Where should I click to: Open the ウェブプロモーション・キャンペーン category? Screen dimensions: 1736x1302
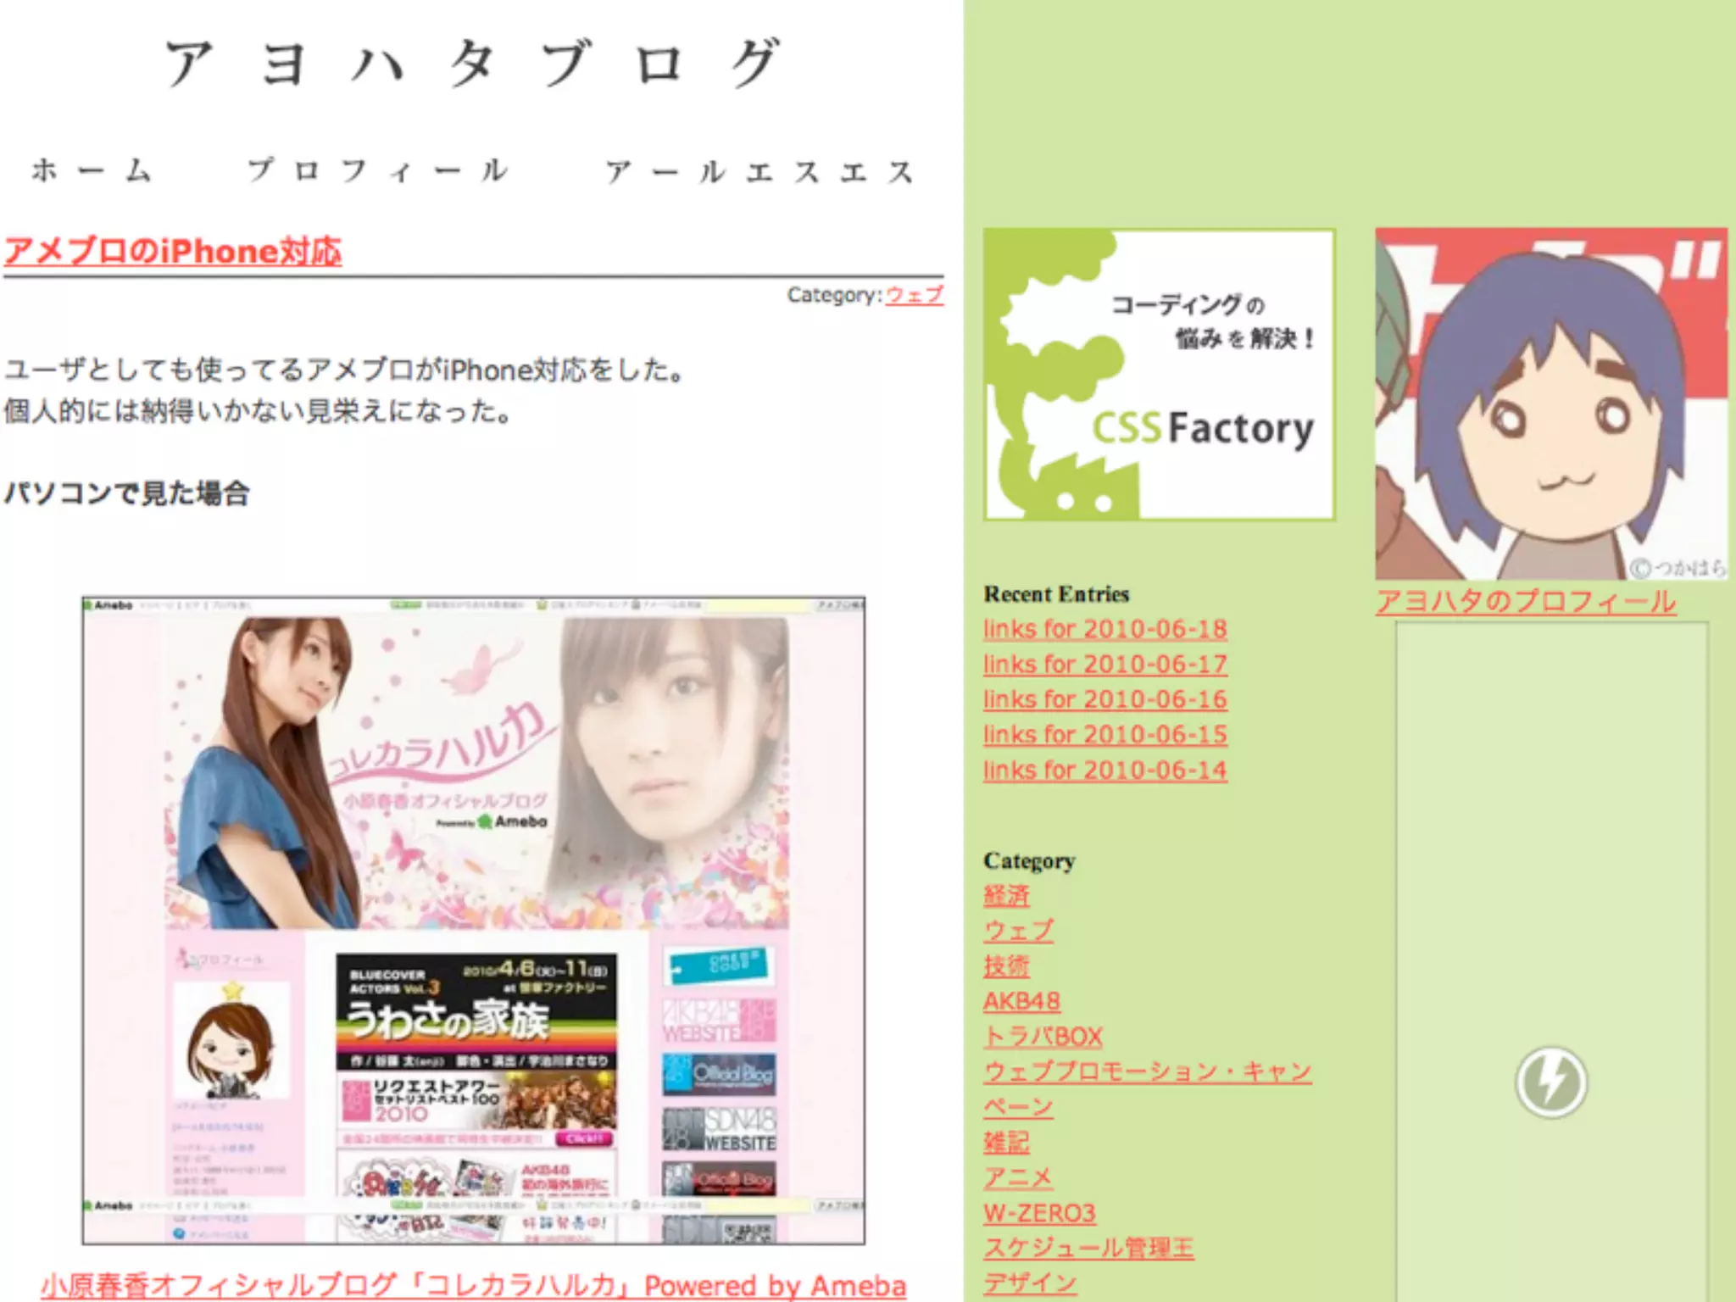[x=1148, y=1089]
